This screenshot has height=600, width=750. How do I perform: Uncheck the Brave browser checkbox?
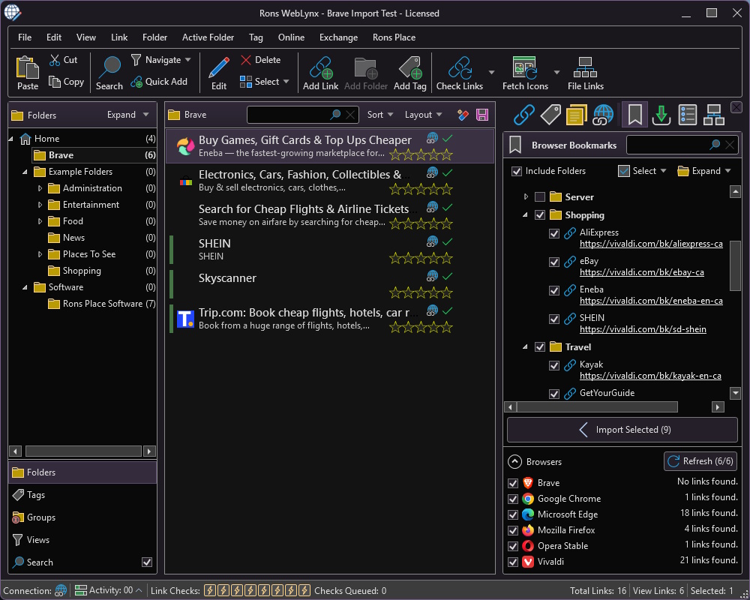point(513,483)
